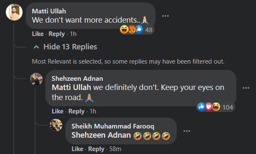Collapse replies with Hide 13 Replies chevron
Image resolution: width=256 pixels, height=154 pixels.
click(36, 47)
